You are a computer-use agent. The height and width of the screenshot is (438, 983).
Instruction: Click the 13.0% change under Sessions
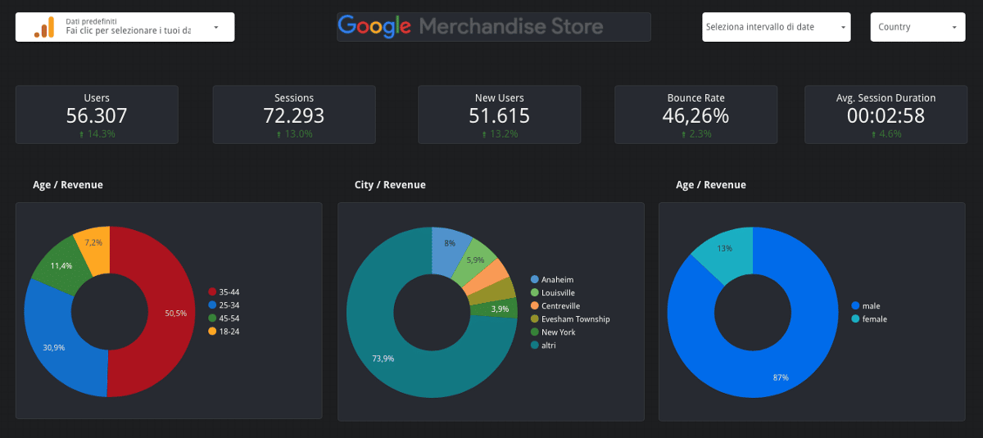point(294,134)
